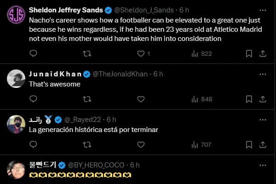The height and width of the screenshot is (184, 276).
Task: Like Sheldon Jeffrey Sands' Nacho tweet
Action: [x=141, y=54]
